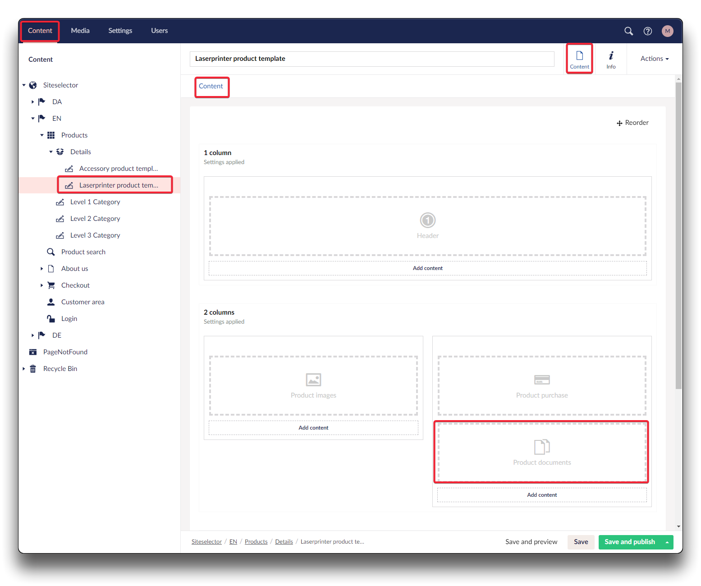This screenshot has height=586, width=701.
Task: Expand the Recycle Bin node
Action: [24, 369]
